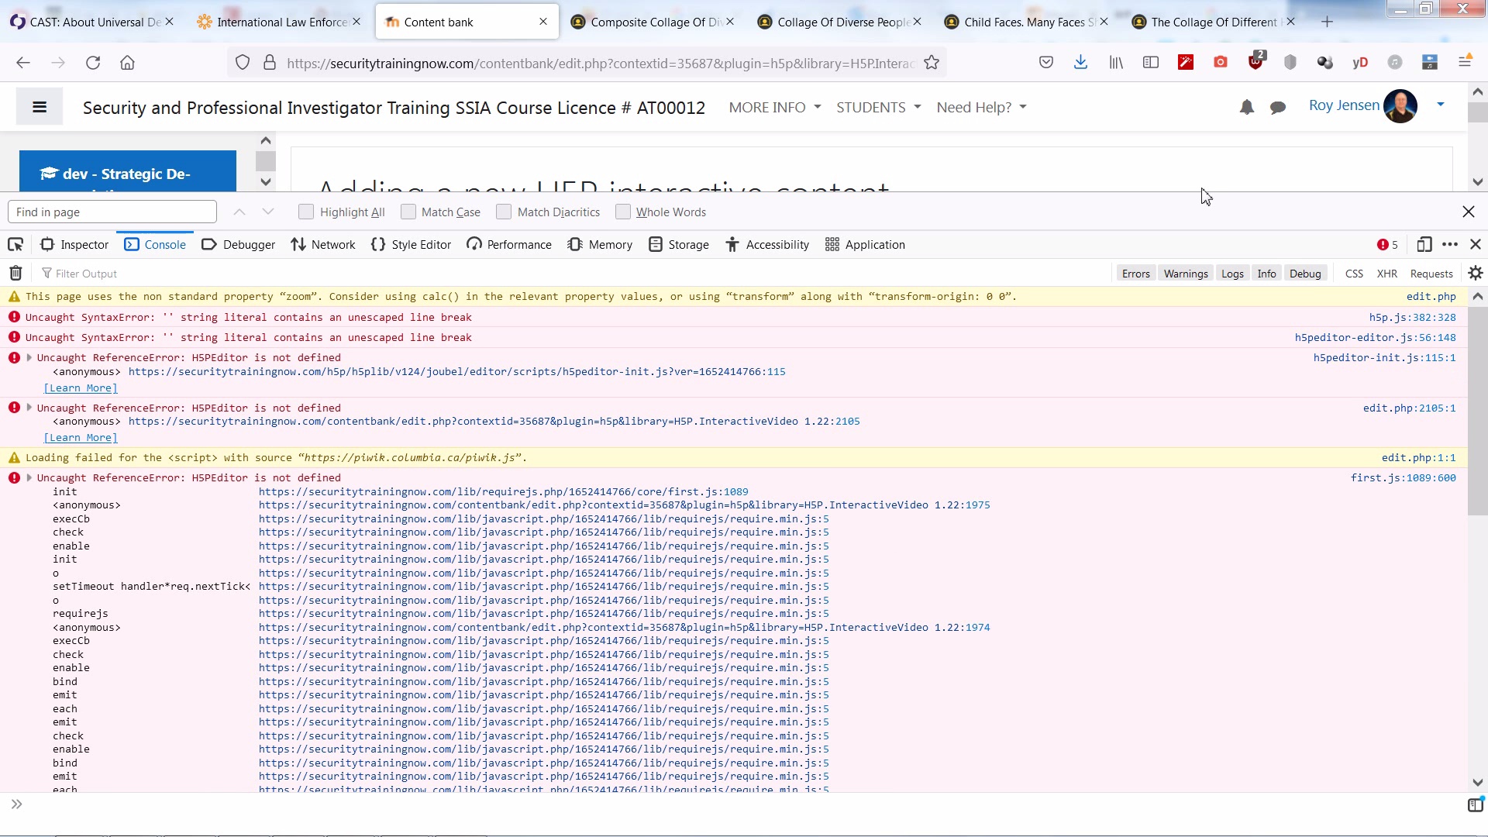Click the find previous arrow
This screenshot has height=837, width=1488.
point(239,212)
